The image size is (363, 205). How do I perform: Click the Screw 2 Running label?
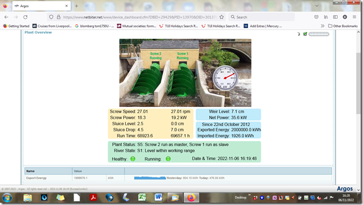pos(156,56)
